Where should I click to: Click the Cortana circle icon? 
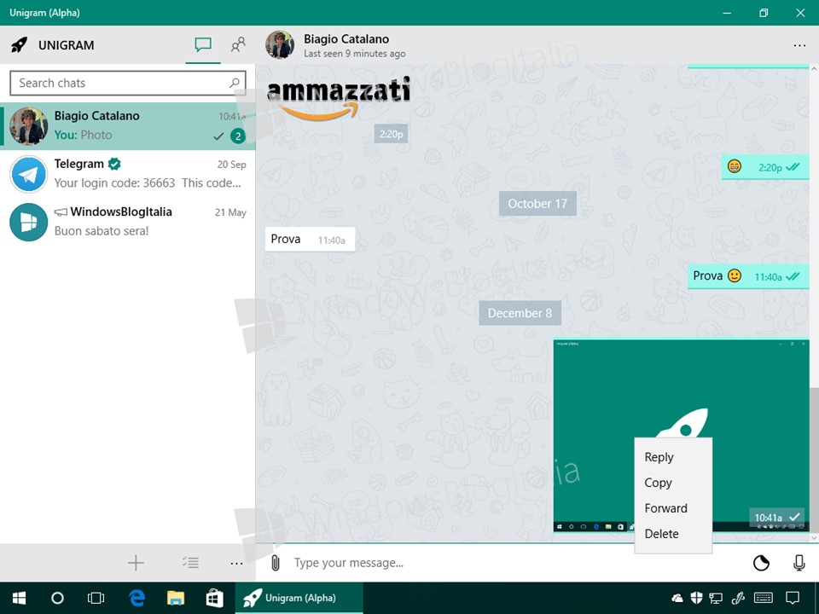pyautogui.click(x=57, y=599)
